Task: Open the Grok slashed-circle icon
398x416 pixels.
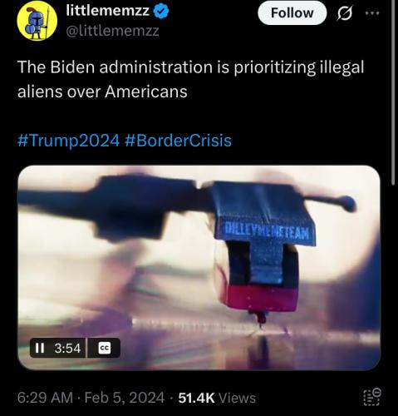Action: [345, 13]
